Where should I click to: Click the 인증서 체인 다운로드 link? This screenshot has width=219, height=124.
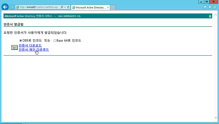34,50
